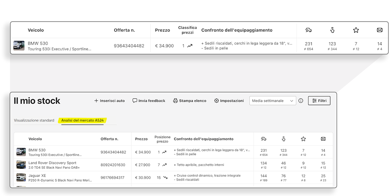Click price € 34.900 in enlarged top panel
This screenshot has width=392, height=196.
click(164, 46)
